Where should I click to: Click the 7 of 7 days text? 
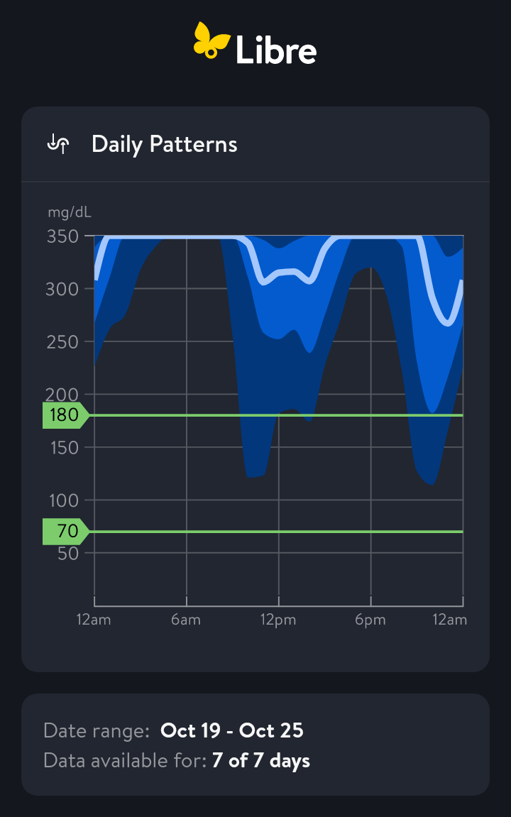pos(261,761)
